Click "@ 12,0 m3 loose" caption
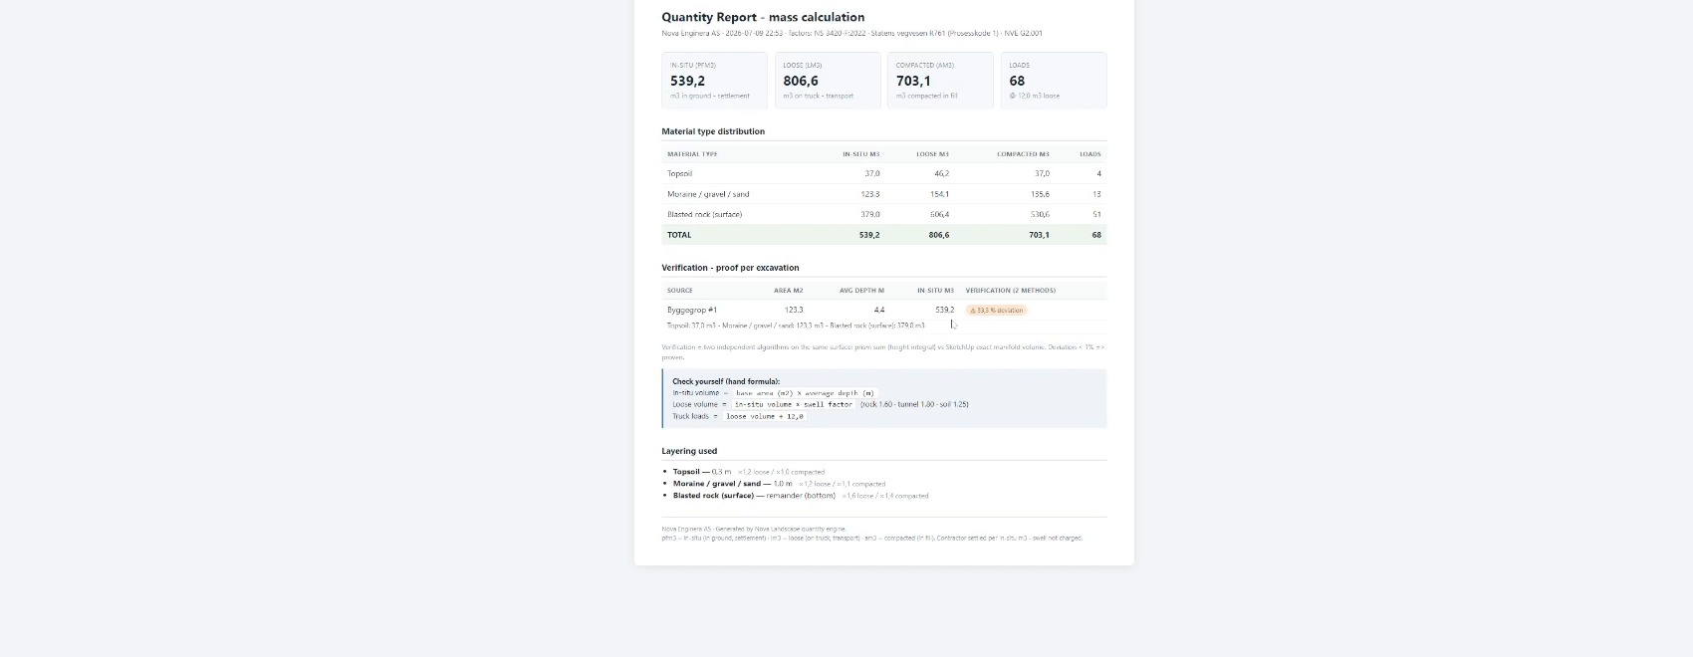The height and width of the screenshot is (657, 1693). [1034, 97]
